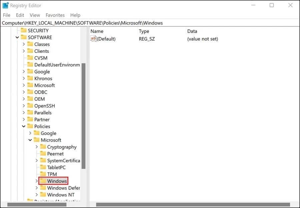Select the Windows key folder icon
Image resolution: width=300 pixels, height=208 pixels.
(x=44, y=181)
